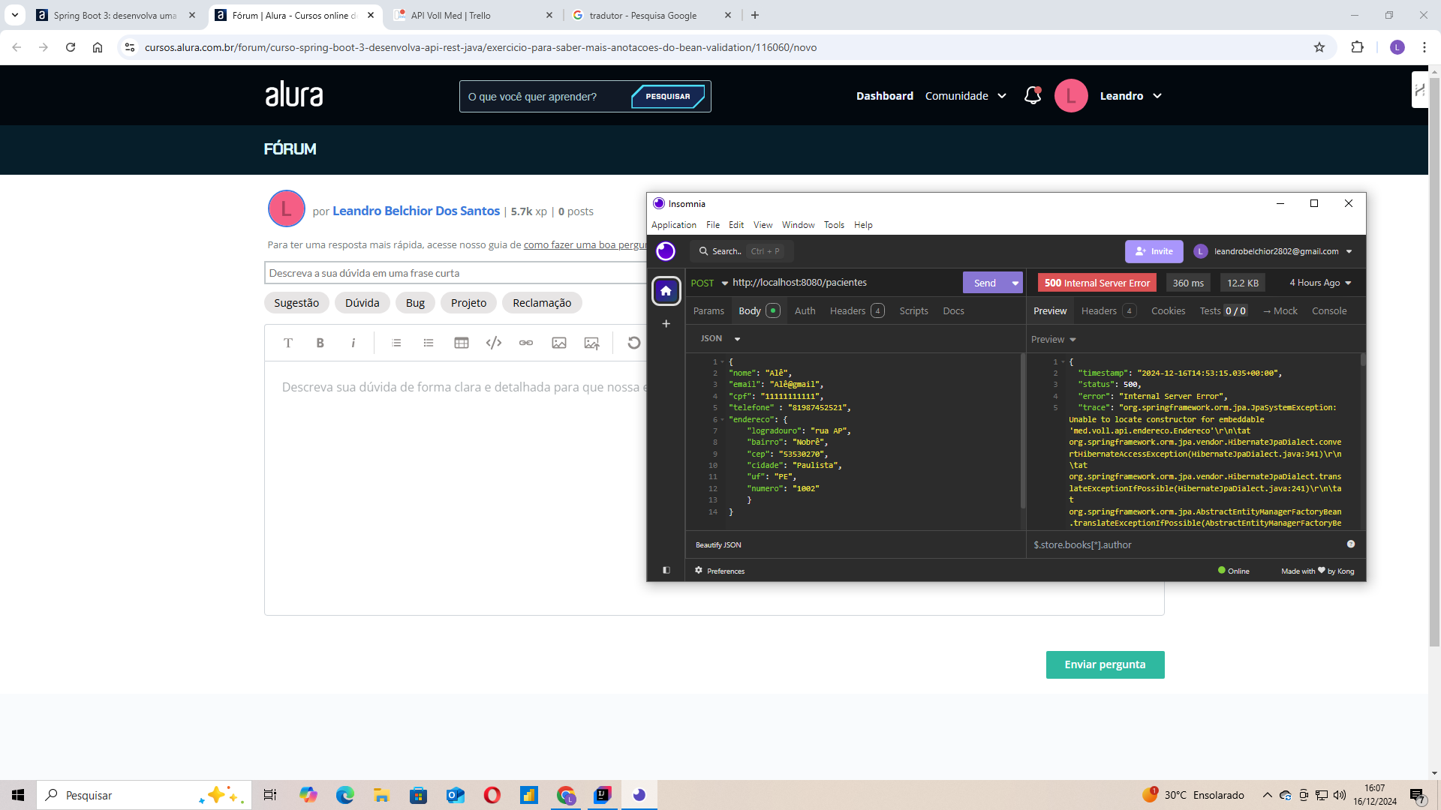Insert a bulleted list in forum editor

(429, 343)
